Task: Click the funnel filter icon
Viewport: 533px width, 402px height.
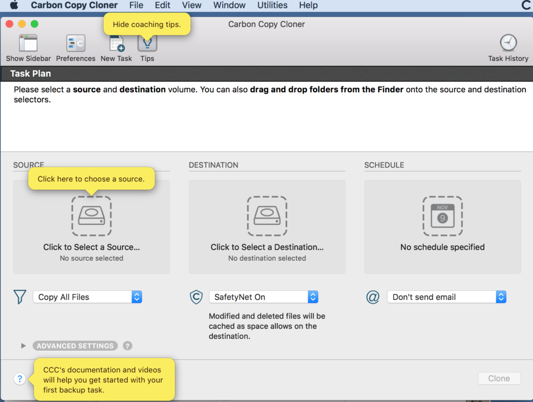Action: [20, 297]
